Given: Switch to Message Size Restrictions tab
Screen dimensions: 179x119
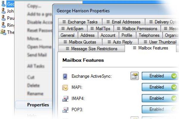Looking at the screenshot, I should point(92,49).
